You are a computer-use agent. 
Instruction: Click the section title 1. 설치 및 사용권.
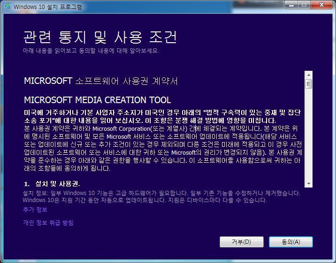point(52,184)
